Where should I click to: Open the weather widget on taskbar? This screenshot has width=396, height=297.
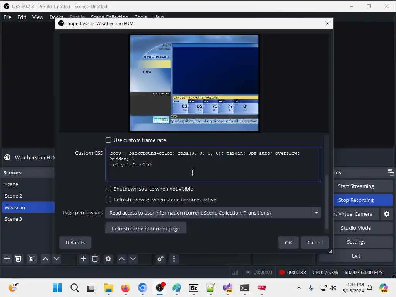13,287
